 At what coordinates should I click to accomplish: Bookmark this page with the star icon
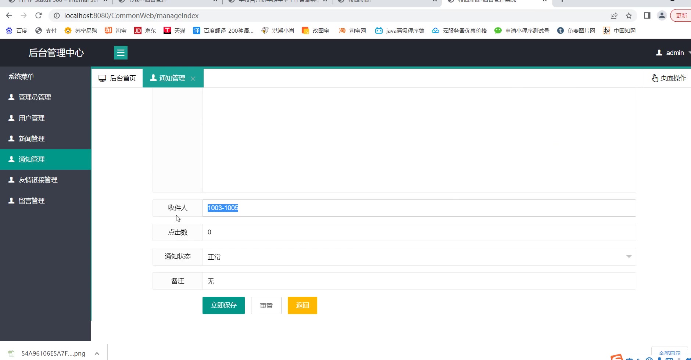pyautogui.click(x=629, y=16)
